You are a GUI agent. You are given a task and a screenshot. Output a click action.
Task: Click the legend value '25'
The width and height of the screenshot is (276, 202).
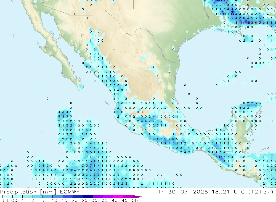85,200
